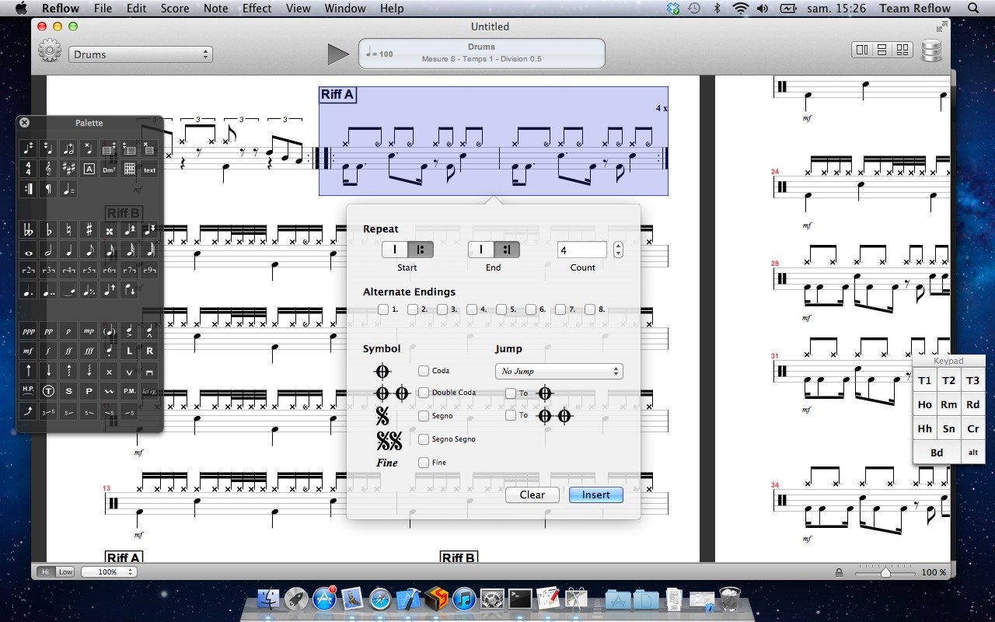Open the View menu
995x622 pixels.
coord(298,9)
